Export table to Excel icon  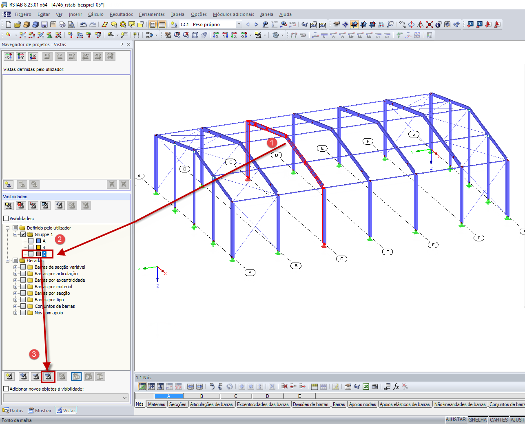pos(366,386)
